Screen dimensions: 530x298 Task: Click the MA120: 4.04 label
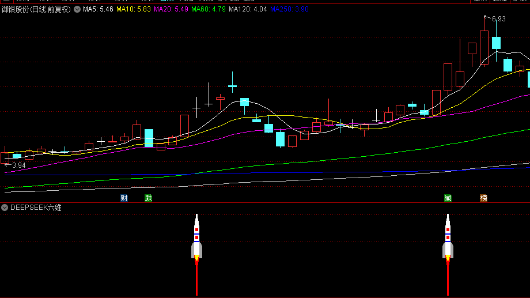[x=248, y=9]
